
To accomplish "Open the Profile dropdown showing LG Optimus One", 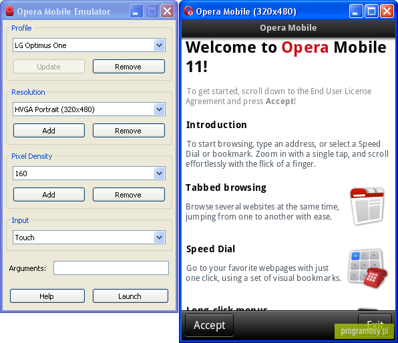I will (89, 45).
